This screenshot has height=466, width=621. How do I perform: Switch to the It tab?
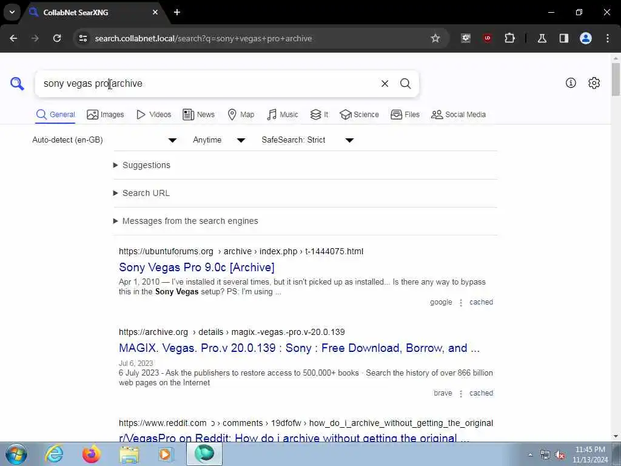coord(319,115)
